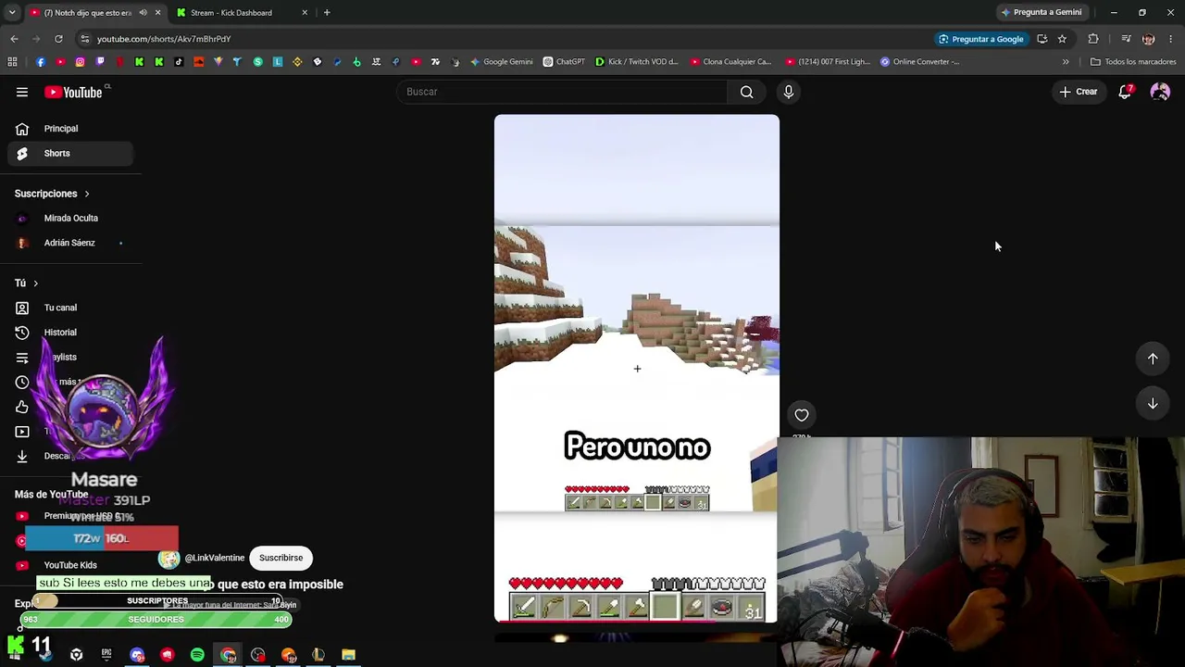Open Tu canal in the sidebar

pos(70,308)
